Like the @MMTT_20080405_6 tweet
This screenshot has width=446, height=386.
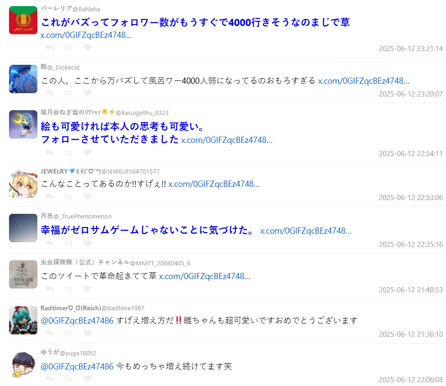tap(87, 289)
